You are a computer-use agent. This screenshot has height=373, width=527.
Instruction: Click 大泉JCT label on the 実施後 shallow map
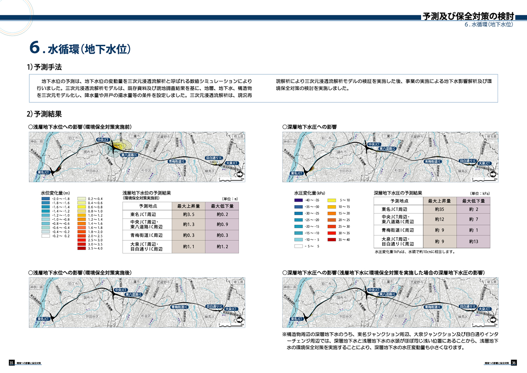pyautogui.click(x=231, y=309)
